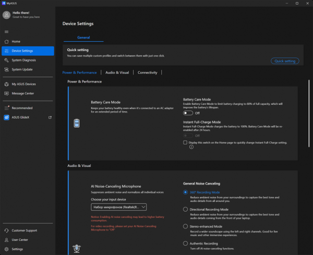Check Display this switch on Home page box

coord(185,142)
